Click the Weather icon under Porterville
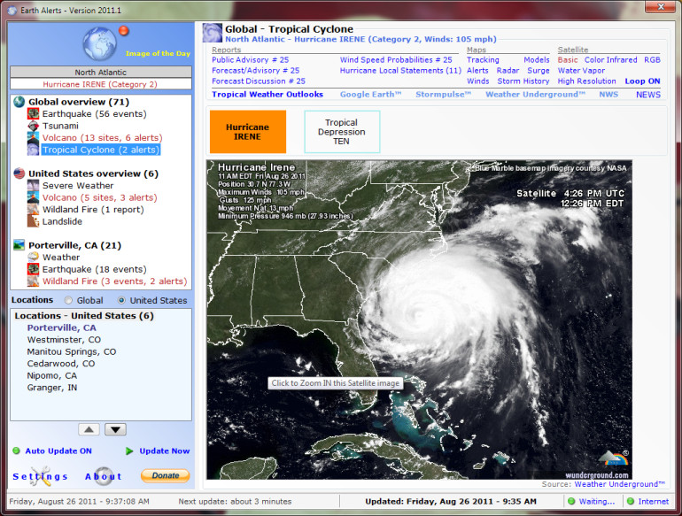 pos(34,258)
